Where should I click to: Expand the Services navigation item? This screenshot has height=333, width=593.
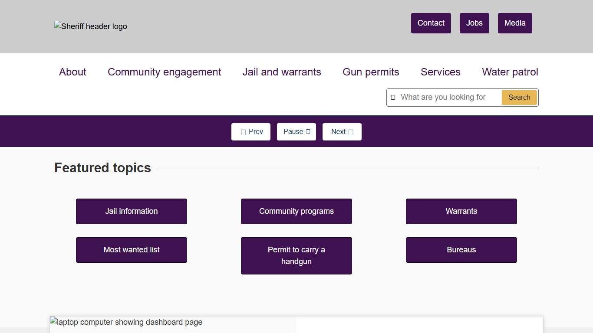point(440,72)
